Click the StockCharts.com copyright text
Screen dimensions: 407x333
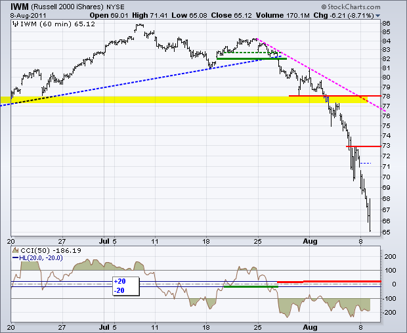coord(351,7)
